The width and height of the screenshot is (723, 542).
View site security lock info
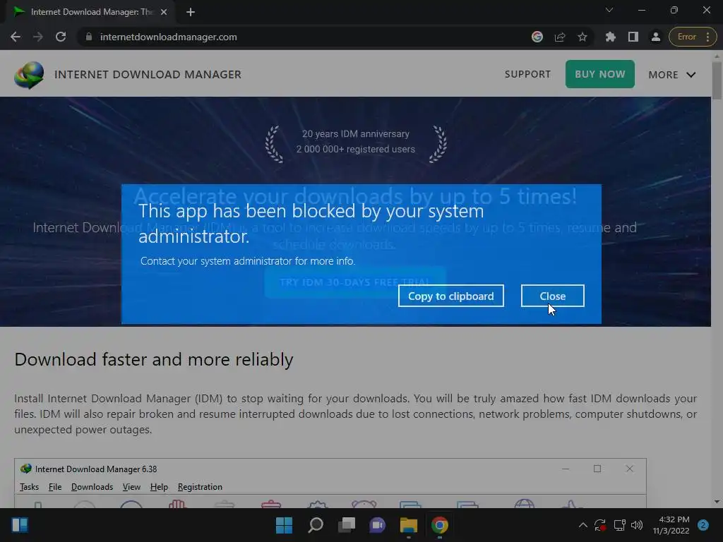click(x=89, y=37)
